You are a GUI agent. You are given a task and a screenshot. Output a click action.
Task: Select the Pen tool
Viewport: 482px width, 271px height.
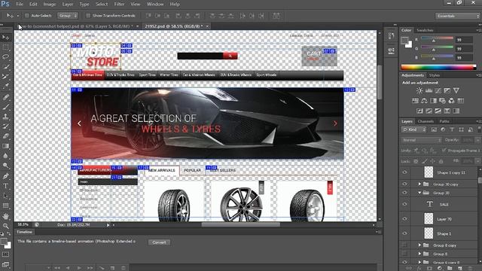coord(5,176)
